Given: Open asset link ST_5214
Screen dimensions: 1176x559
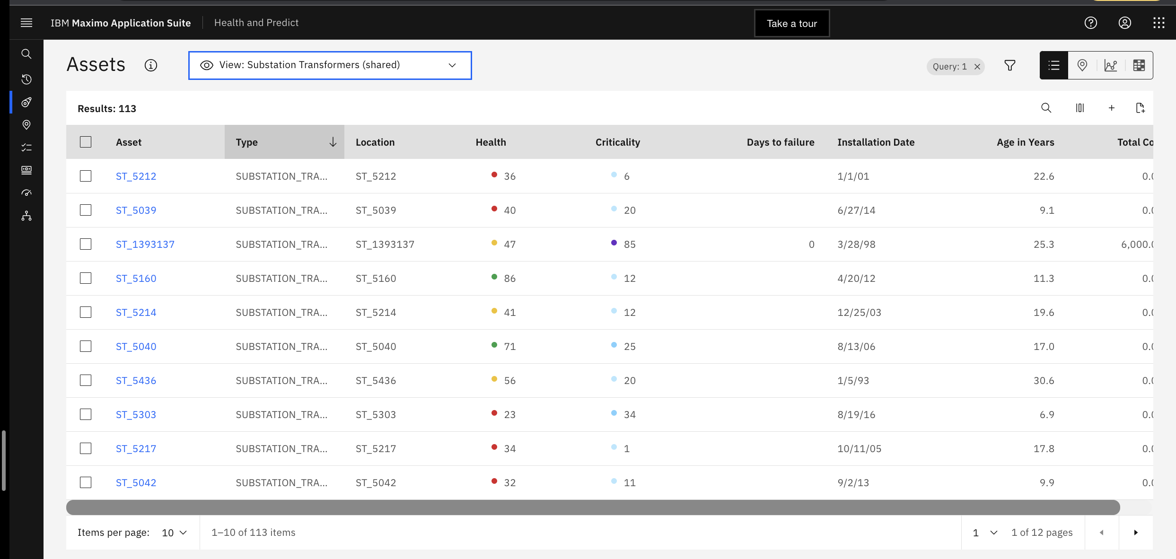Looking at the screenshot, I should click(x=136, y=312).
